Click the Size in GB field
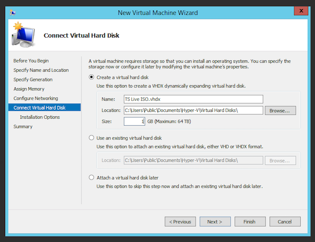This screenshot has width=315, height=242. (x=134, y=121)
